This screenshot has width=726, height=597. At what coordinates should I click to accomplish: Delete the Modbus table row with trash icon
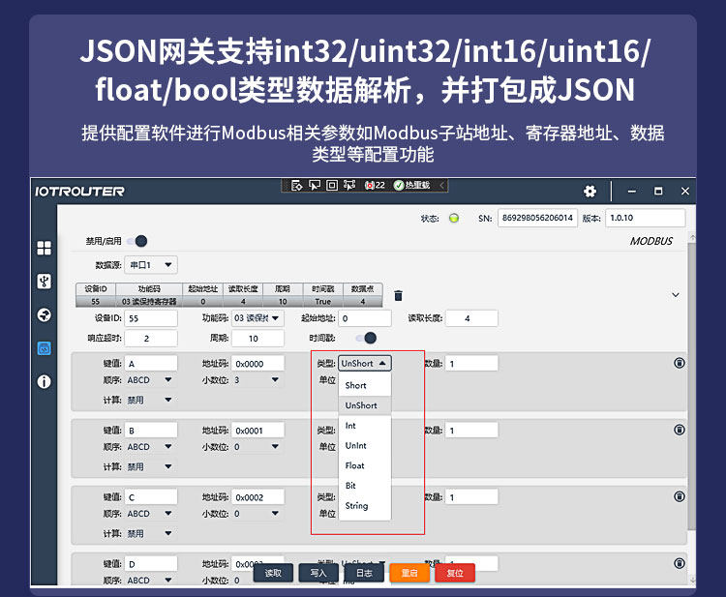tap(398, 295)
